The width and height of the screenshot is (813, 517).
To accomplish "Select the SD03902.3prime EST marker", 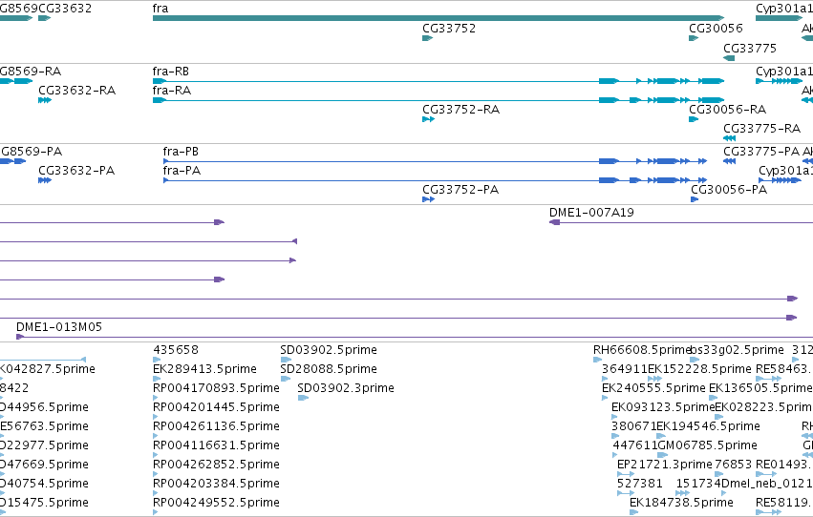I will coord(303,398).
